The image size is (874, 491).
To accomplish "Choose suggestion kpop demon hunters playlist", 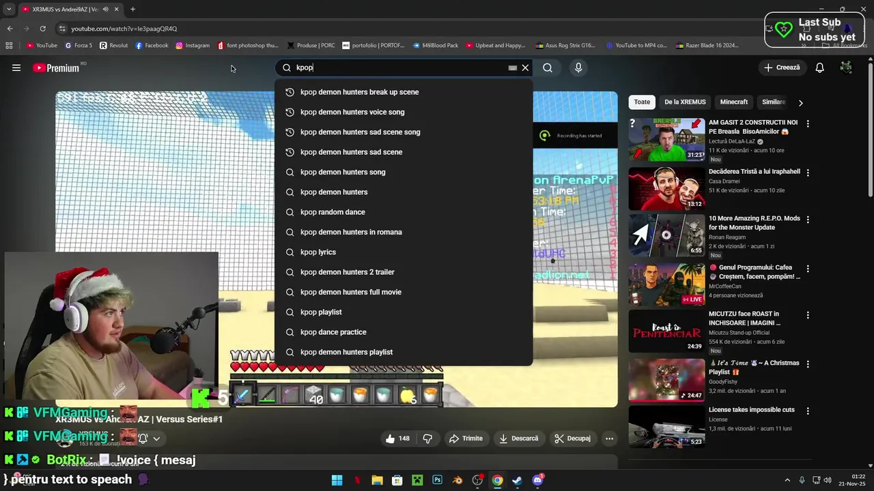I will (404, 352).
